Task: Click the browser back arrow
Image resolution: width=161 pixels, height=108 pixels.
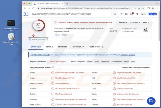Action: (x=25, y=8)
